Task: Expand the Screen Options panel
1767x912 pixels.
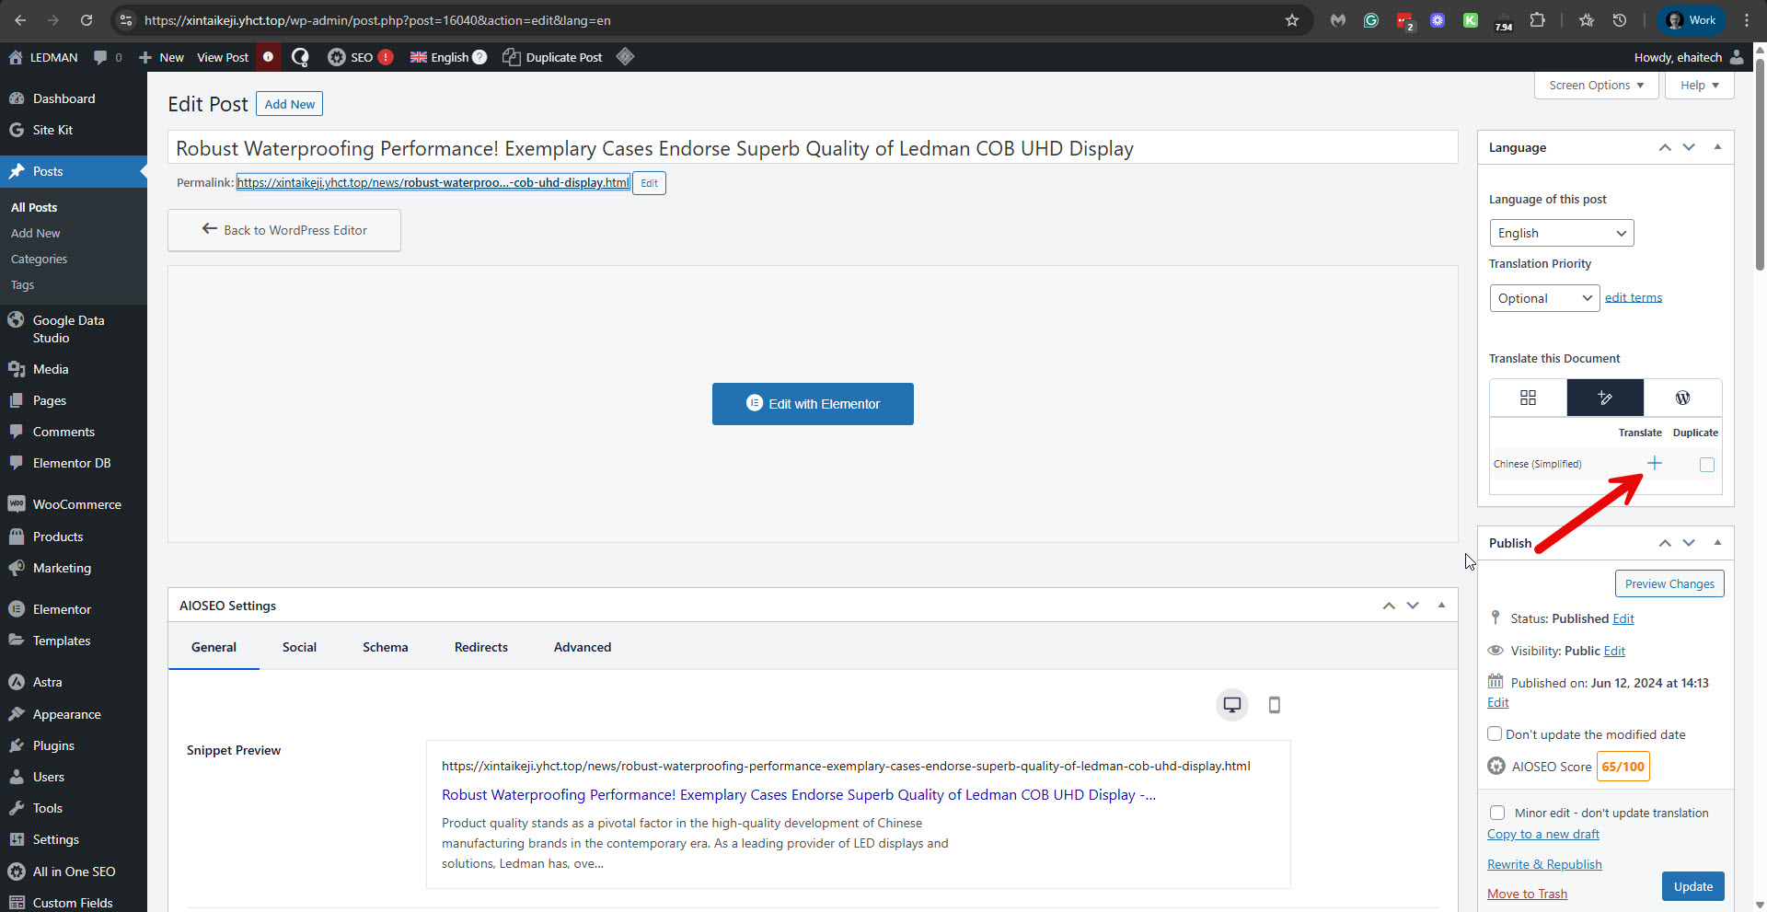Action: [x=1596, y=86]
